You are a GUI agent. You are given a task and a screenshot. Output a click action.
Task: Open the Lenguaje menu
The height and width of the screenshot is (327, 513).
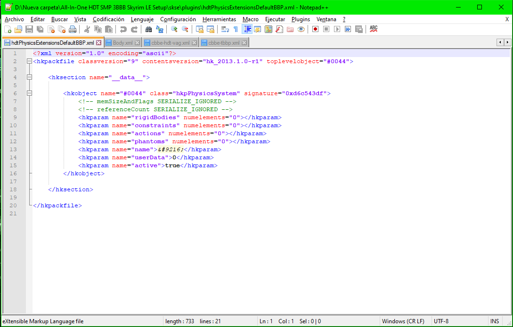[142, 19]
